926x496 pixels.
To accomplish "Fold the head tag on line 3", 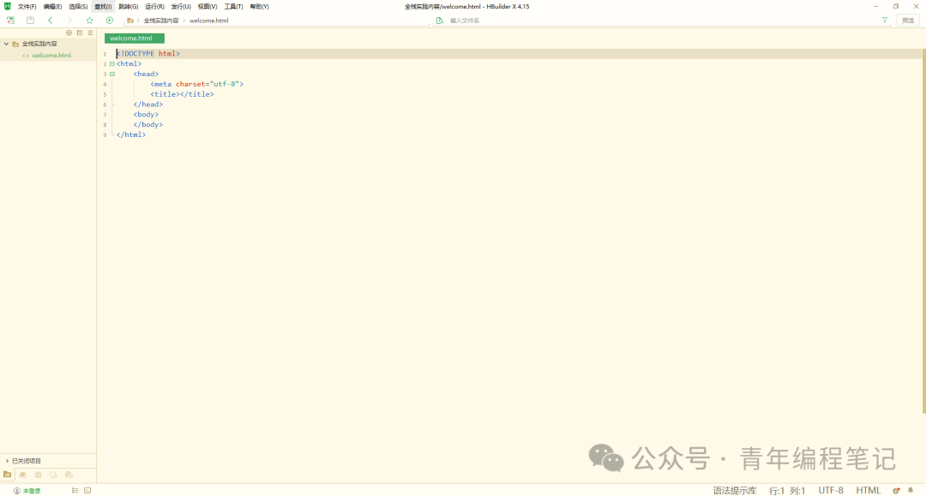I will pos(112,74).
